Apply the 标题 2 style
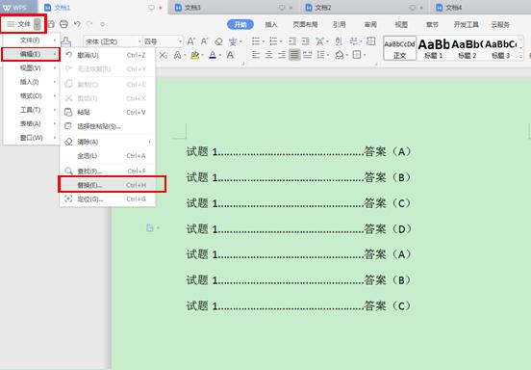531x370 pixels. point(468,48)
